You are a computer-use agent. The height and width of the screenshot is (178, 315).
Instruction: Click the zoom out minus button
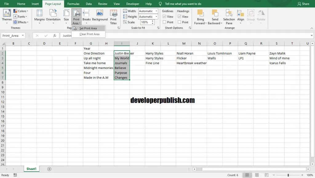273,175
